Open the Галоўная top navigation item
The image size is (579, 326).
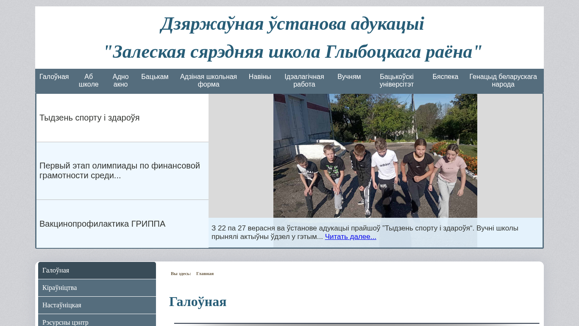[54, 77]
